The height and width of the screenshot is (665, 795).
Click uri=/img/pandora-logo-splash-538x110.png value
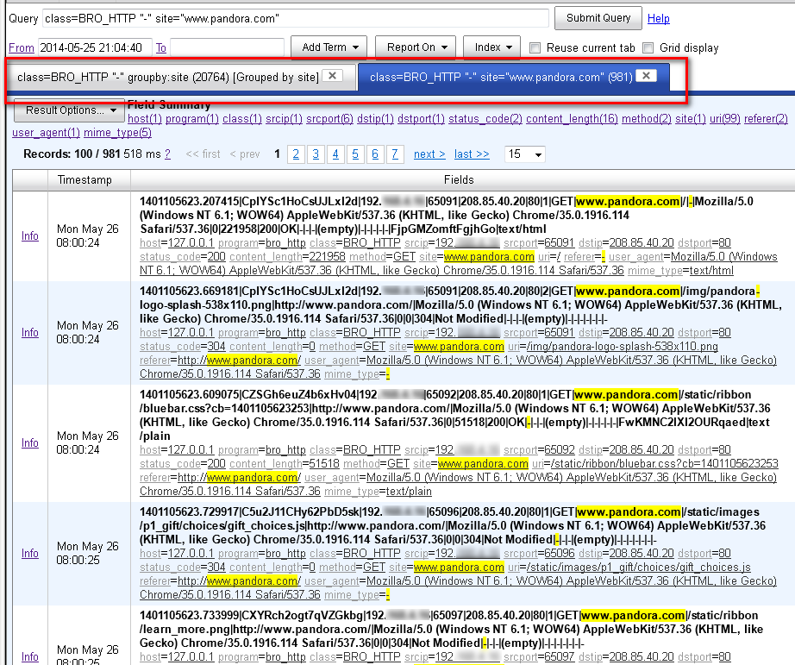click(622, 347)
